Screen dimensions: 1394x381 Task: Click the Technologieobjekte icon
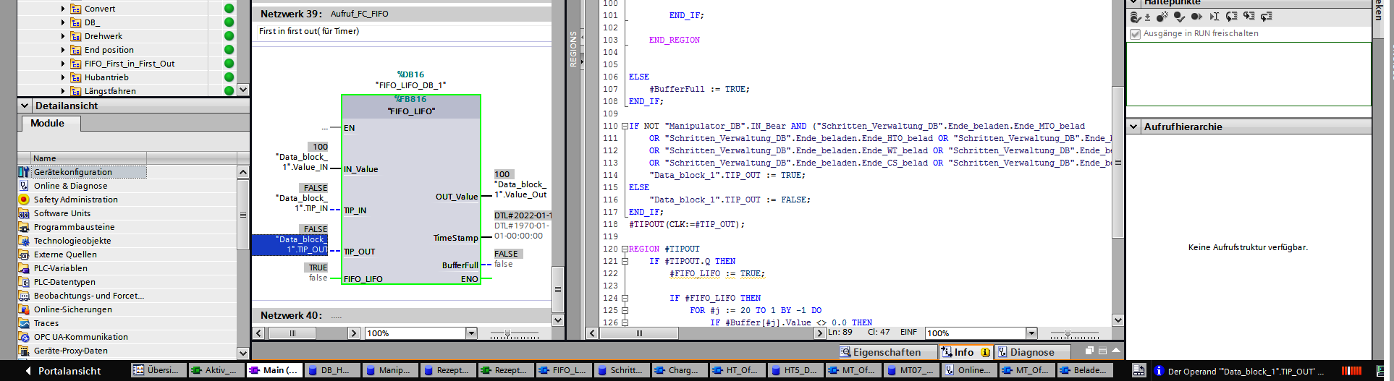point(24,241)
